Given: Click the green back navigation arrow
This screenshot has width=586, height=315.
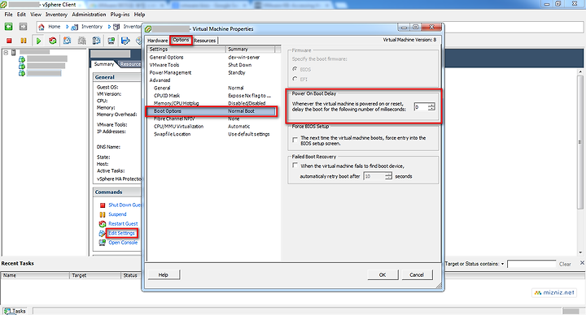Looking at the screenshot, I should click(8, 27).
